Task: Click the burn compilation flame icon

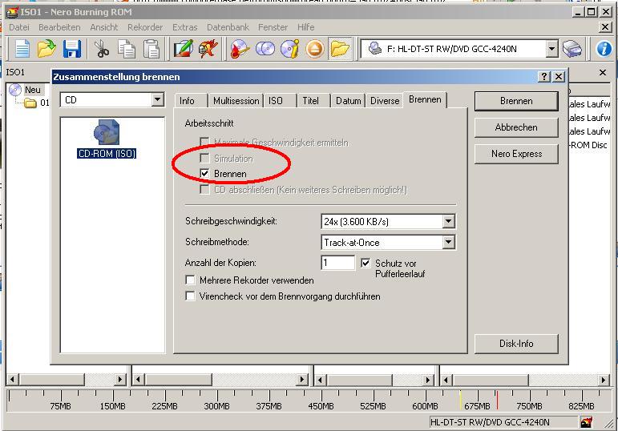Action: click(208, 49)
